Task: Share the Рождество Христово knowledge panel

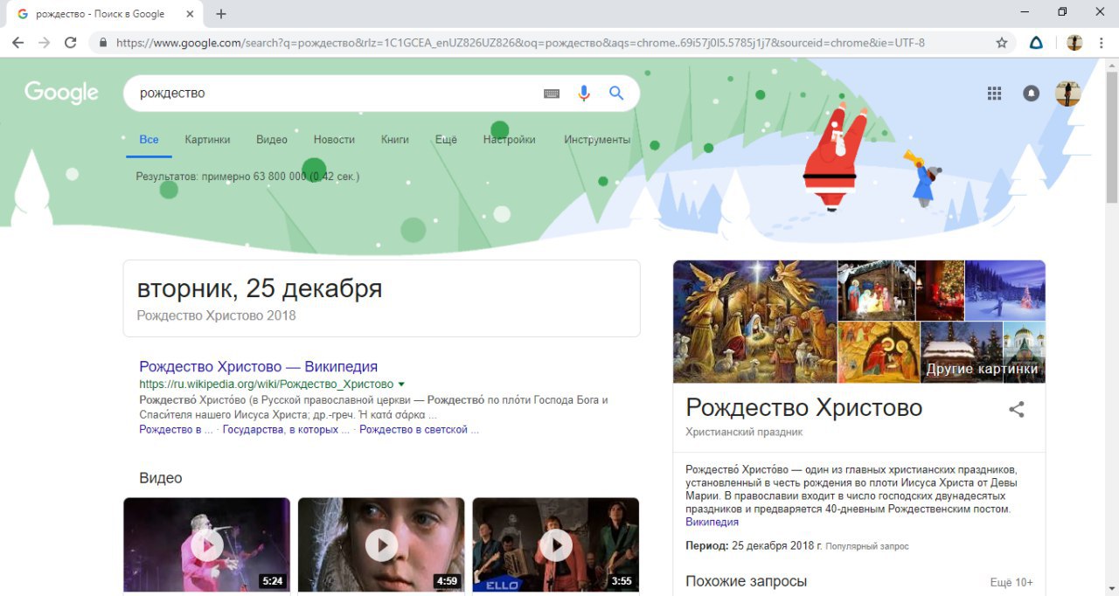Action: click(1017, 409)
